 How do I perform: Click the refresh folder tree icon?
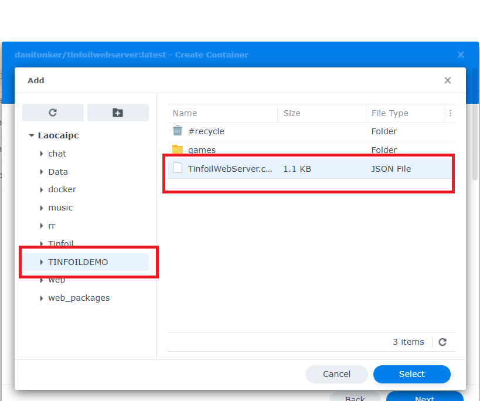point(53,113)
